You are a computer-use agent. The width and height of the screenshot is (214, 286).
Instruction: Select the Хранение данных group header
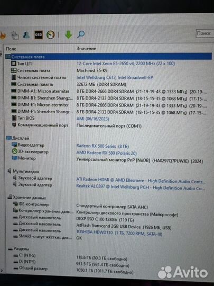point(27,198)
